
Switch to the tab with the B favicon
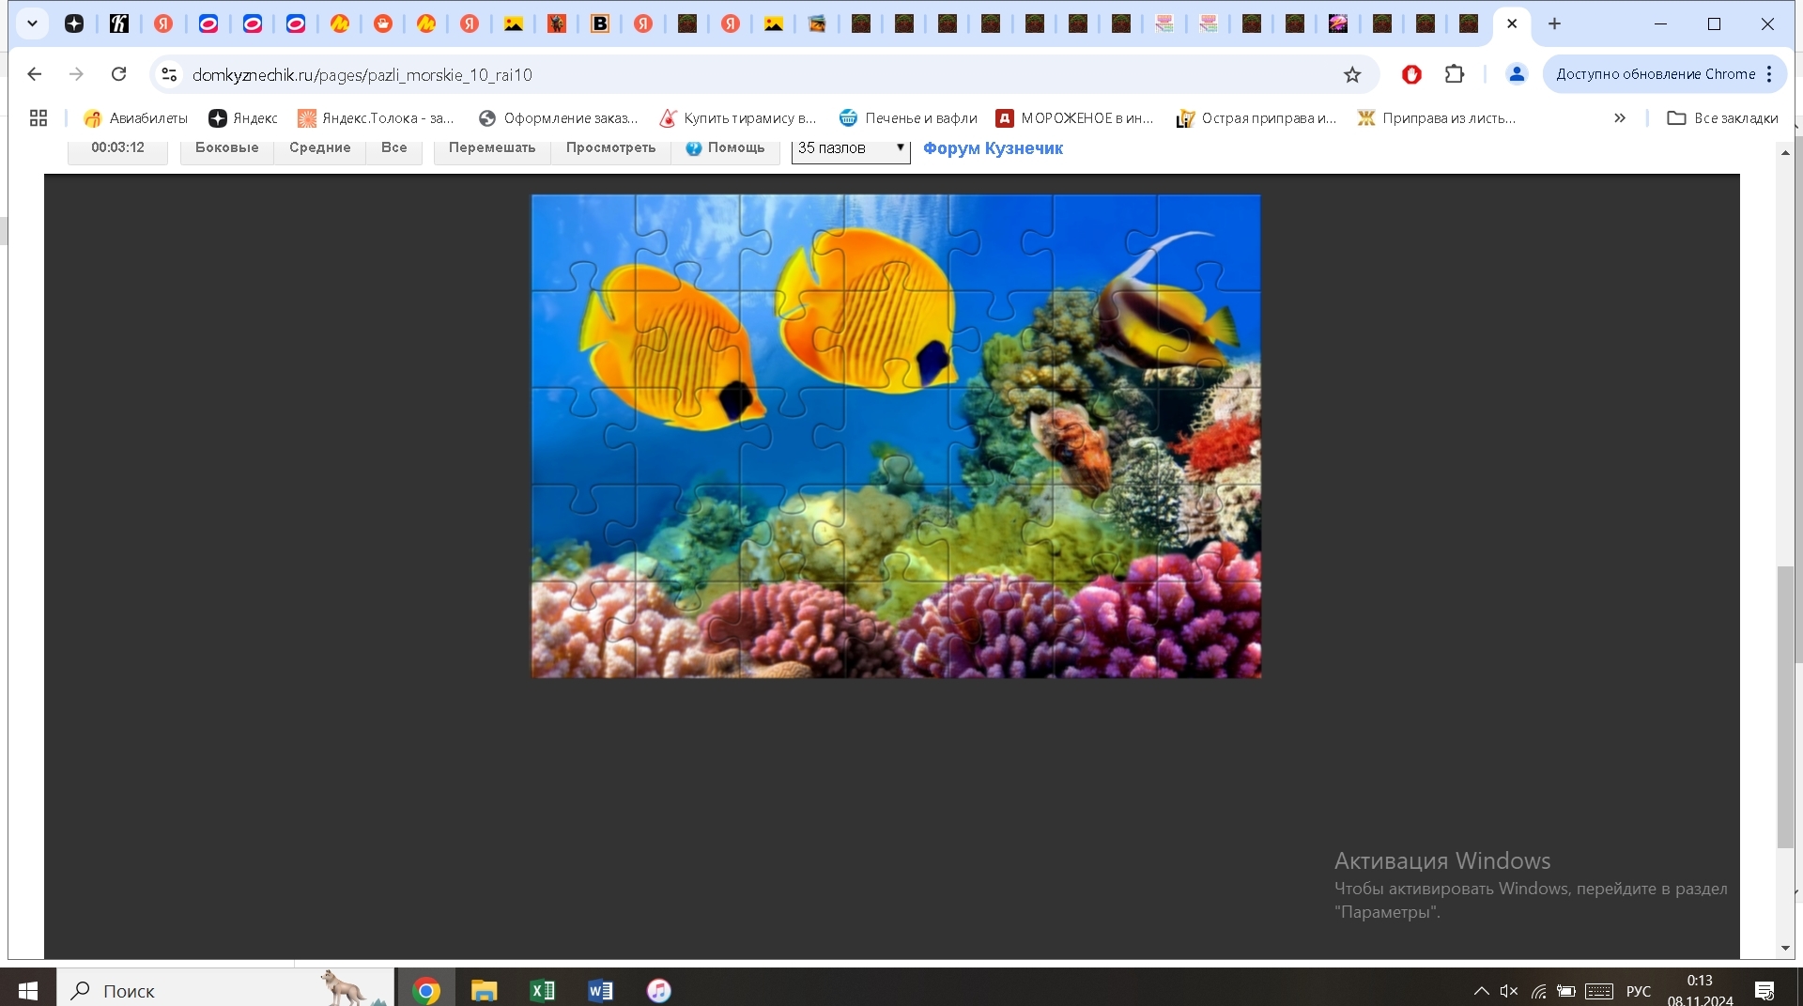600,23
